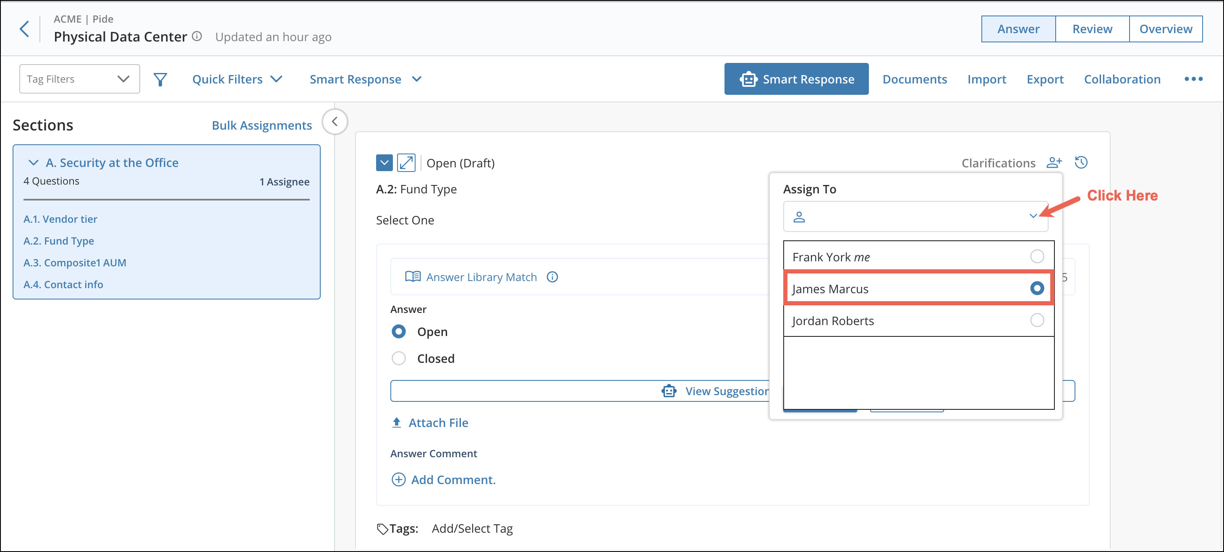The image size is (1224, 552).
Task: Click the plus icon for Add Comment
Action: [398, 479]
